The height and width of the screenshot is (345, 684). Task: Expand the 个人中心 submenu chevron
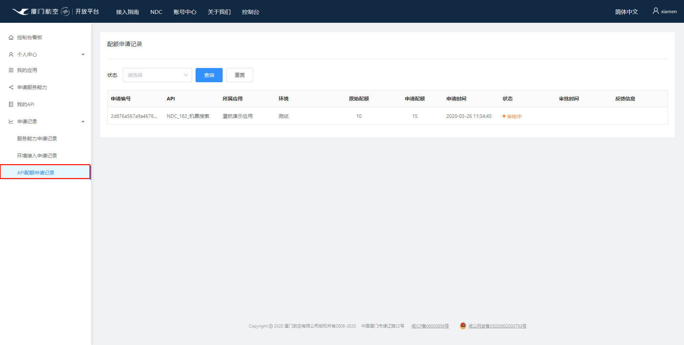pyautogui.click(x=83, y=54)
